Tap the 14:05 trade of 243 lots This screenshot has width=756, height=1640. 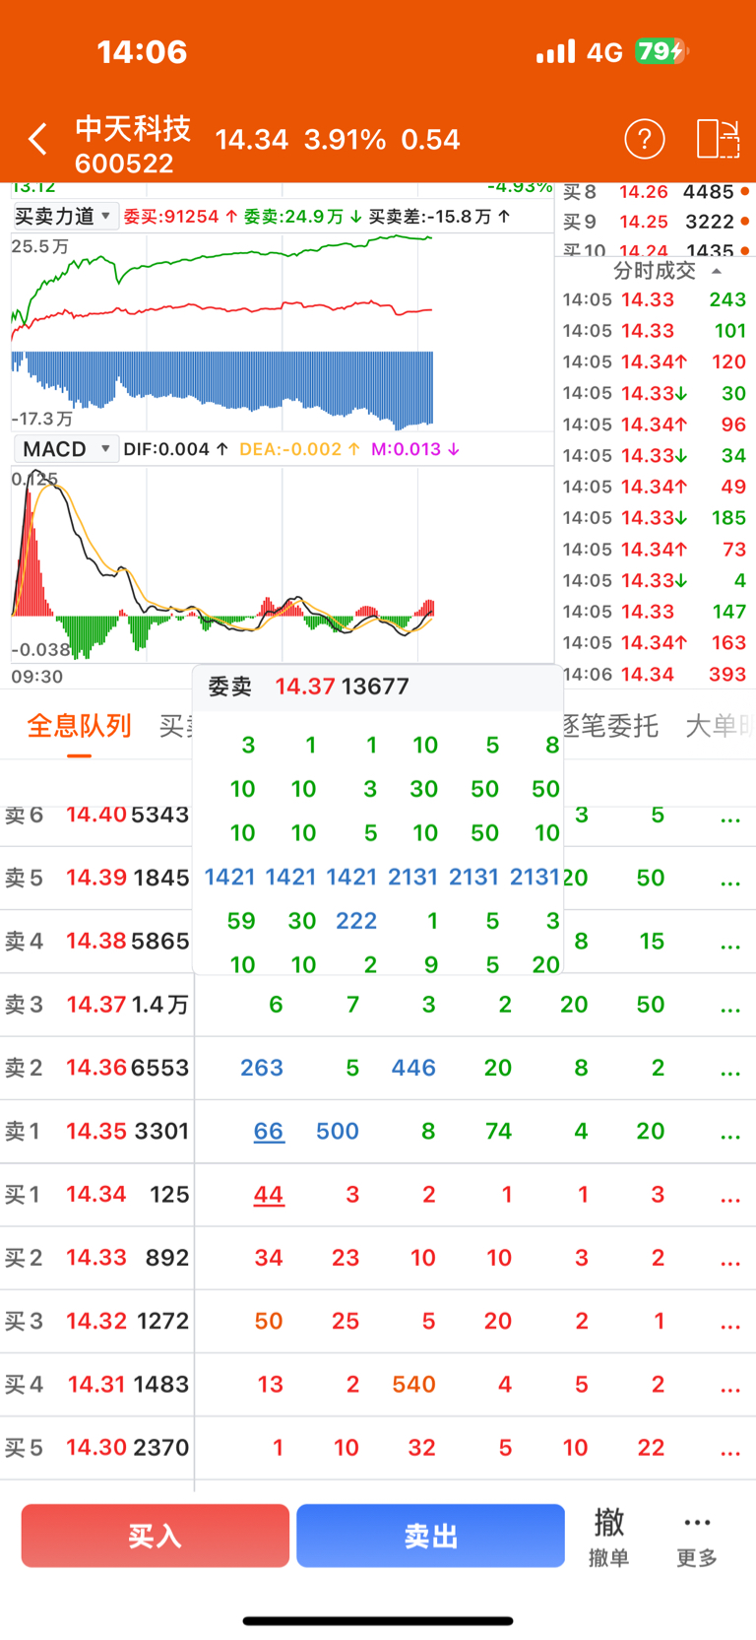(x=655, y=299)
